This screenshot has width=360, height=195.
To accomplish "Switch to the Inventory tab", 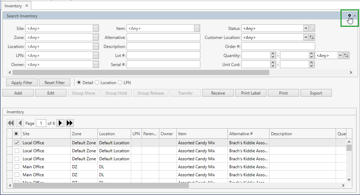I will [x=13, y=6].
